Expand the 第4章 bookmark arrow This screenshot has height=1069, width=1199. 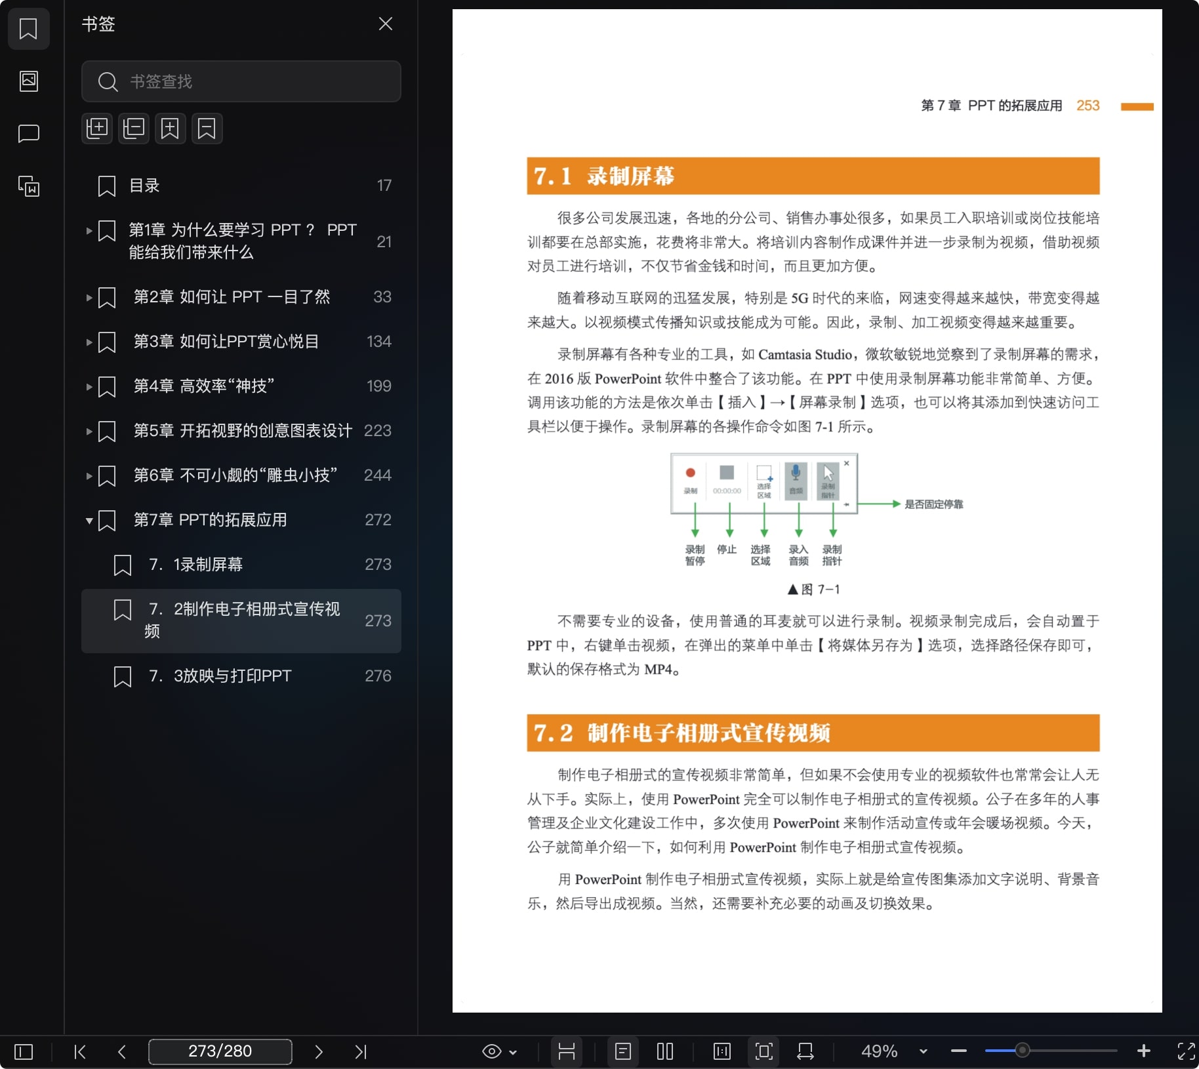pyautogui.click(x=89, y=386)
